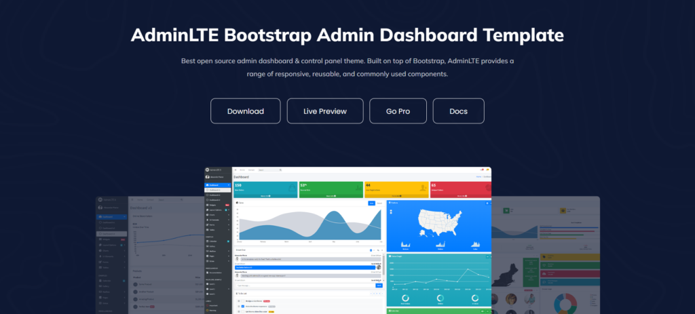Click the 'AdminLTE Bootstrap Admin Dashboard Template' heading
This screenshot has width=695, height=314.
[347, 35]
